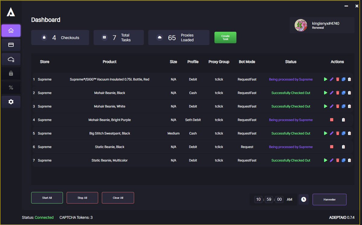Edit task 1 SIGG Bottle with pencil icon

(x=332, y=79)
